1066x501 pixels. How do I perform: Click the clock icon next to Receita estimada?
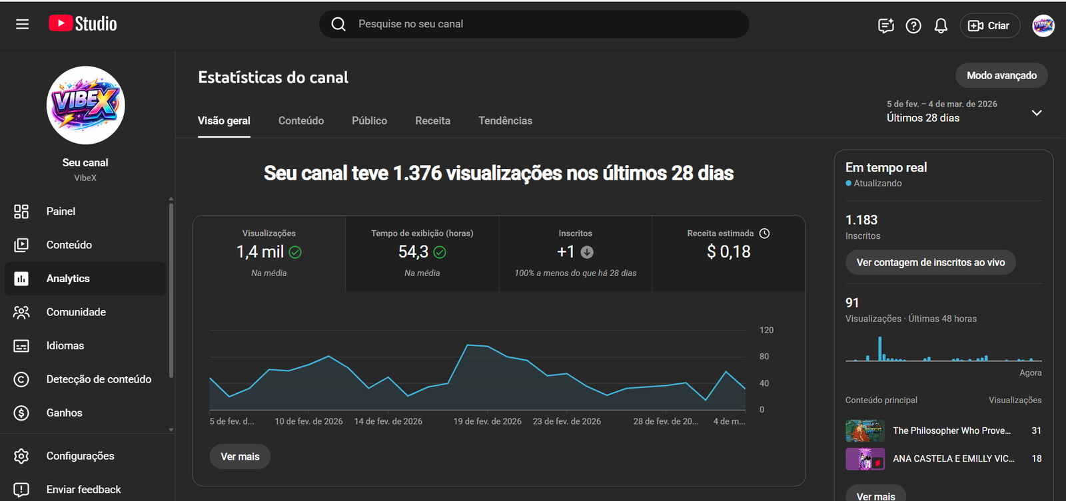tap(765, 234)
